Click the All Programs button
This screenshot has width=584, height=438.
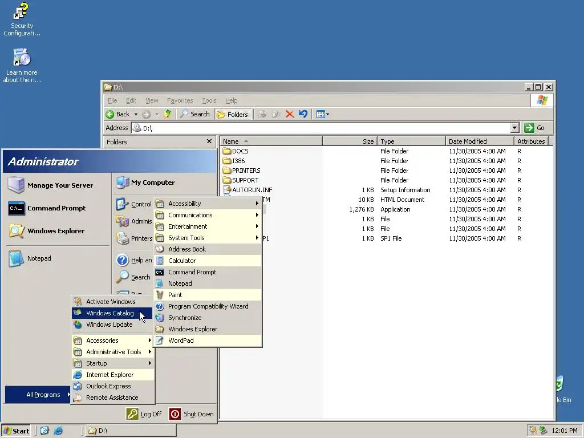point(38,395)
